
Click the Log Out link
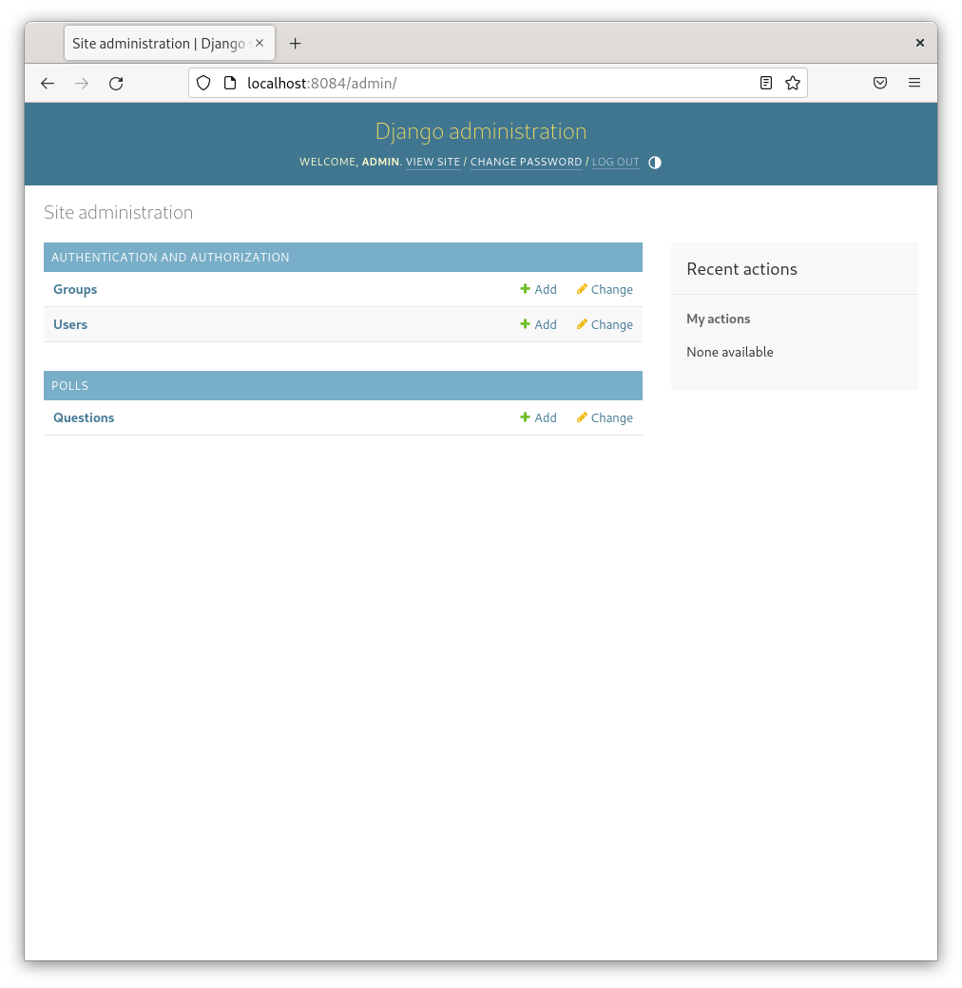[x=615, y=163]
